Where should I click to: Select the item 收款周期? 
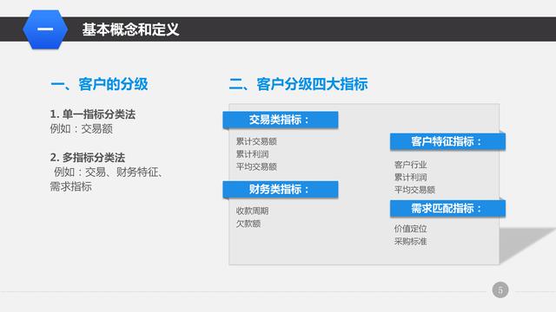point(253,211)
